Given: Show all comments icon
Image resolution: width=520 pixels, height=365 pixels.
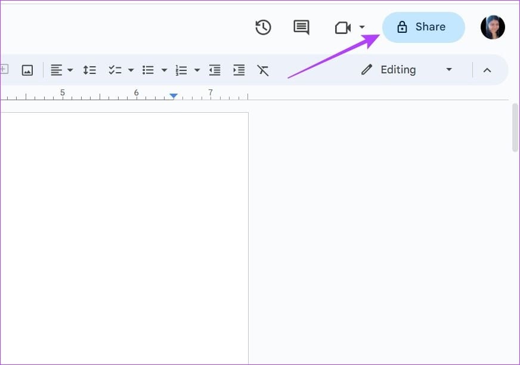Looking at the screenshot, I should coord(302,27).
